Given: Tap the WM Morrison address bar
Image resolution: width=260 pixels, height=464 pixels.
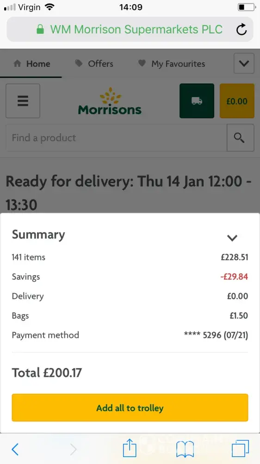Looking at the screenshot, I should [x=130, y=29].
